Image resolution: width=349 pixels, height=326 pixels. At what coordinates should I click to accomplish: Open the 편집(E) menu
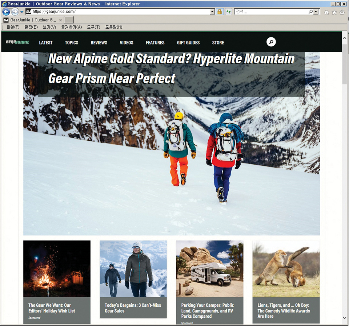(31, 27)
